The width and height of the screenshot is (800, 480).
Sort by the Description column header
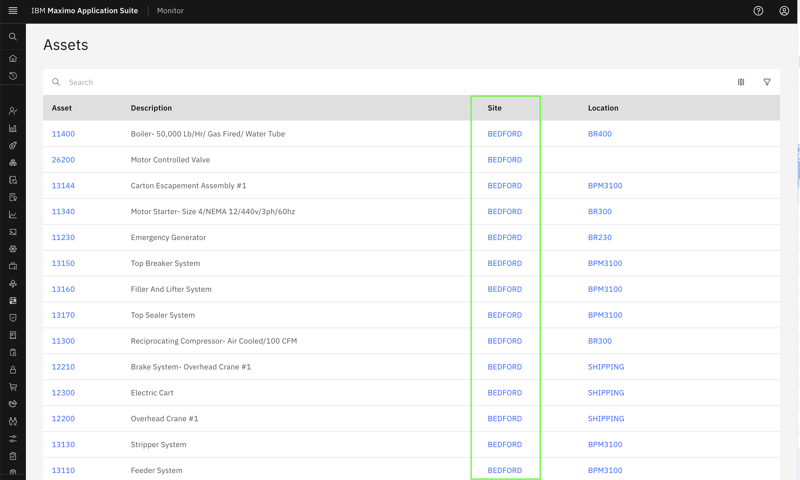pyautogui.click(x=151, y=108)
